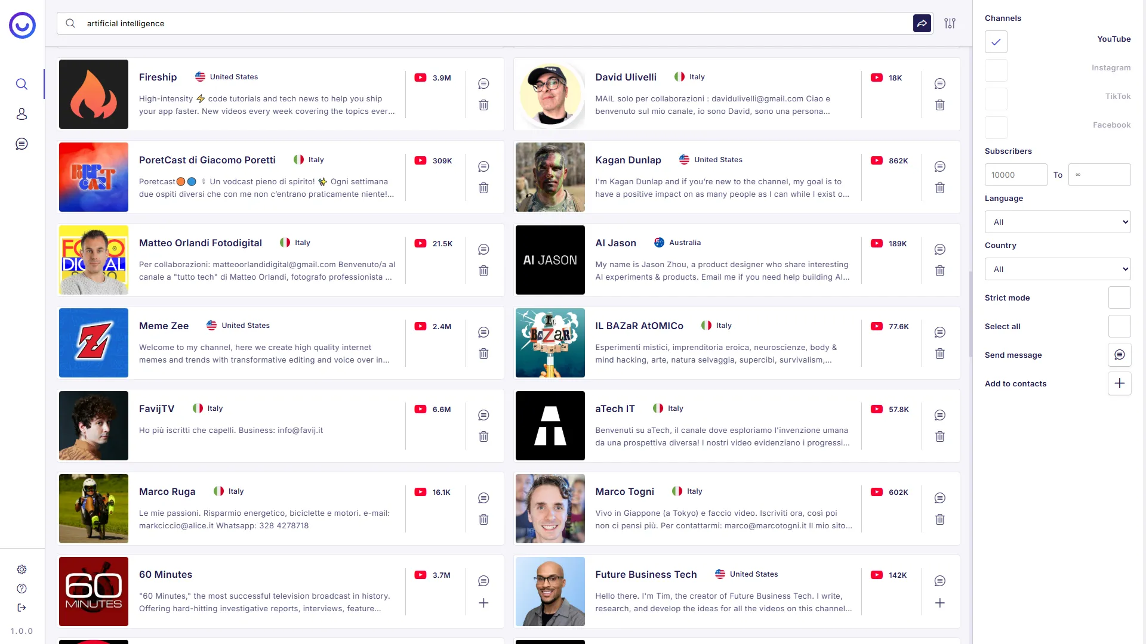Open the app logo at the top left
The width and height of the screenshot is (1146, 644).
(x=21, y=25)
